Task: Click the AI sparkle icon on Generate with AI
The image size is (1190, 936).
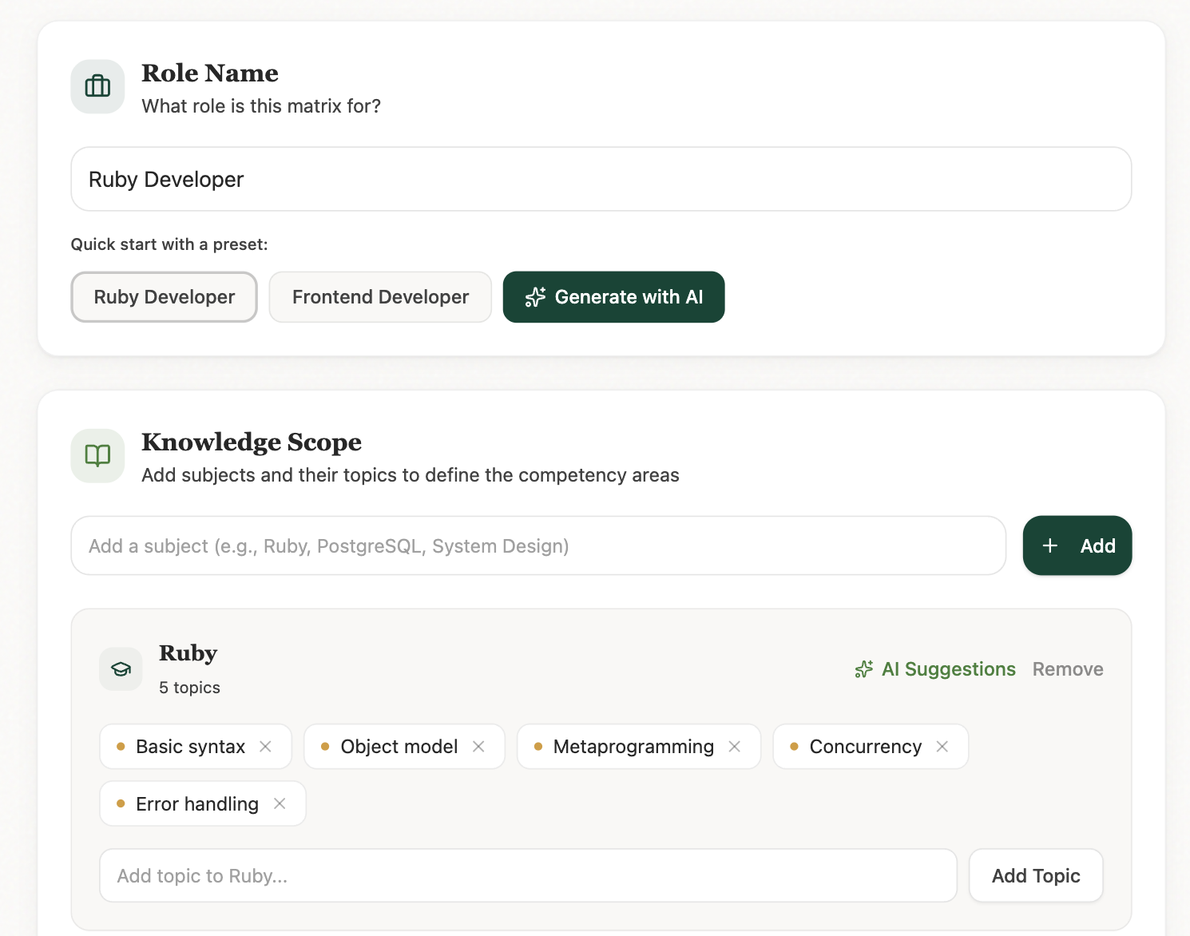Action: pos(534,296)
